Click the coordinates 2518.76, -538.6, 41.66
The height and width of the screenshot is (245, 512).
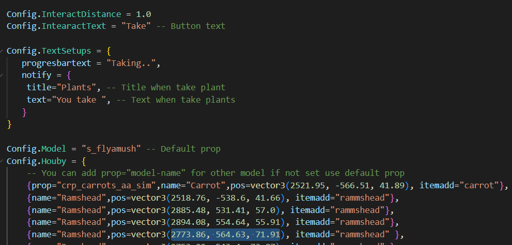click(226, 198)
